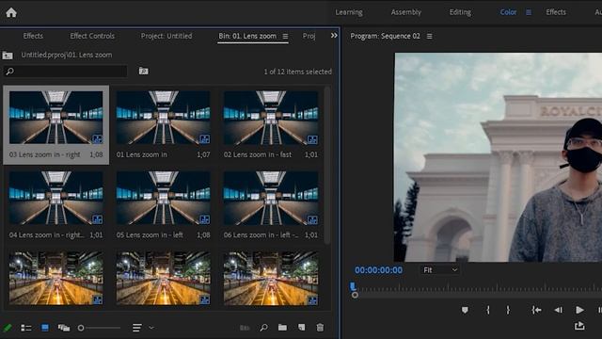Create a New Bin folder
Viewport: 602px width, 339px height.
pos(282,328)
